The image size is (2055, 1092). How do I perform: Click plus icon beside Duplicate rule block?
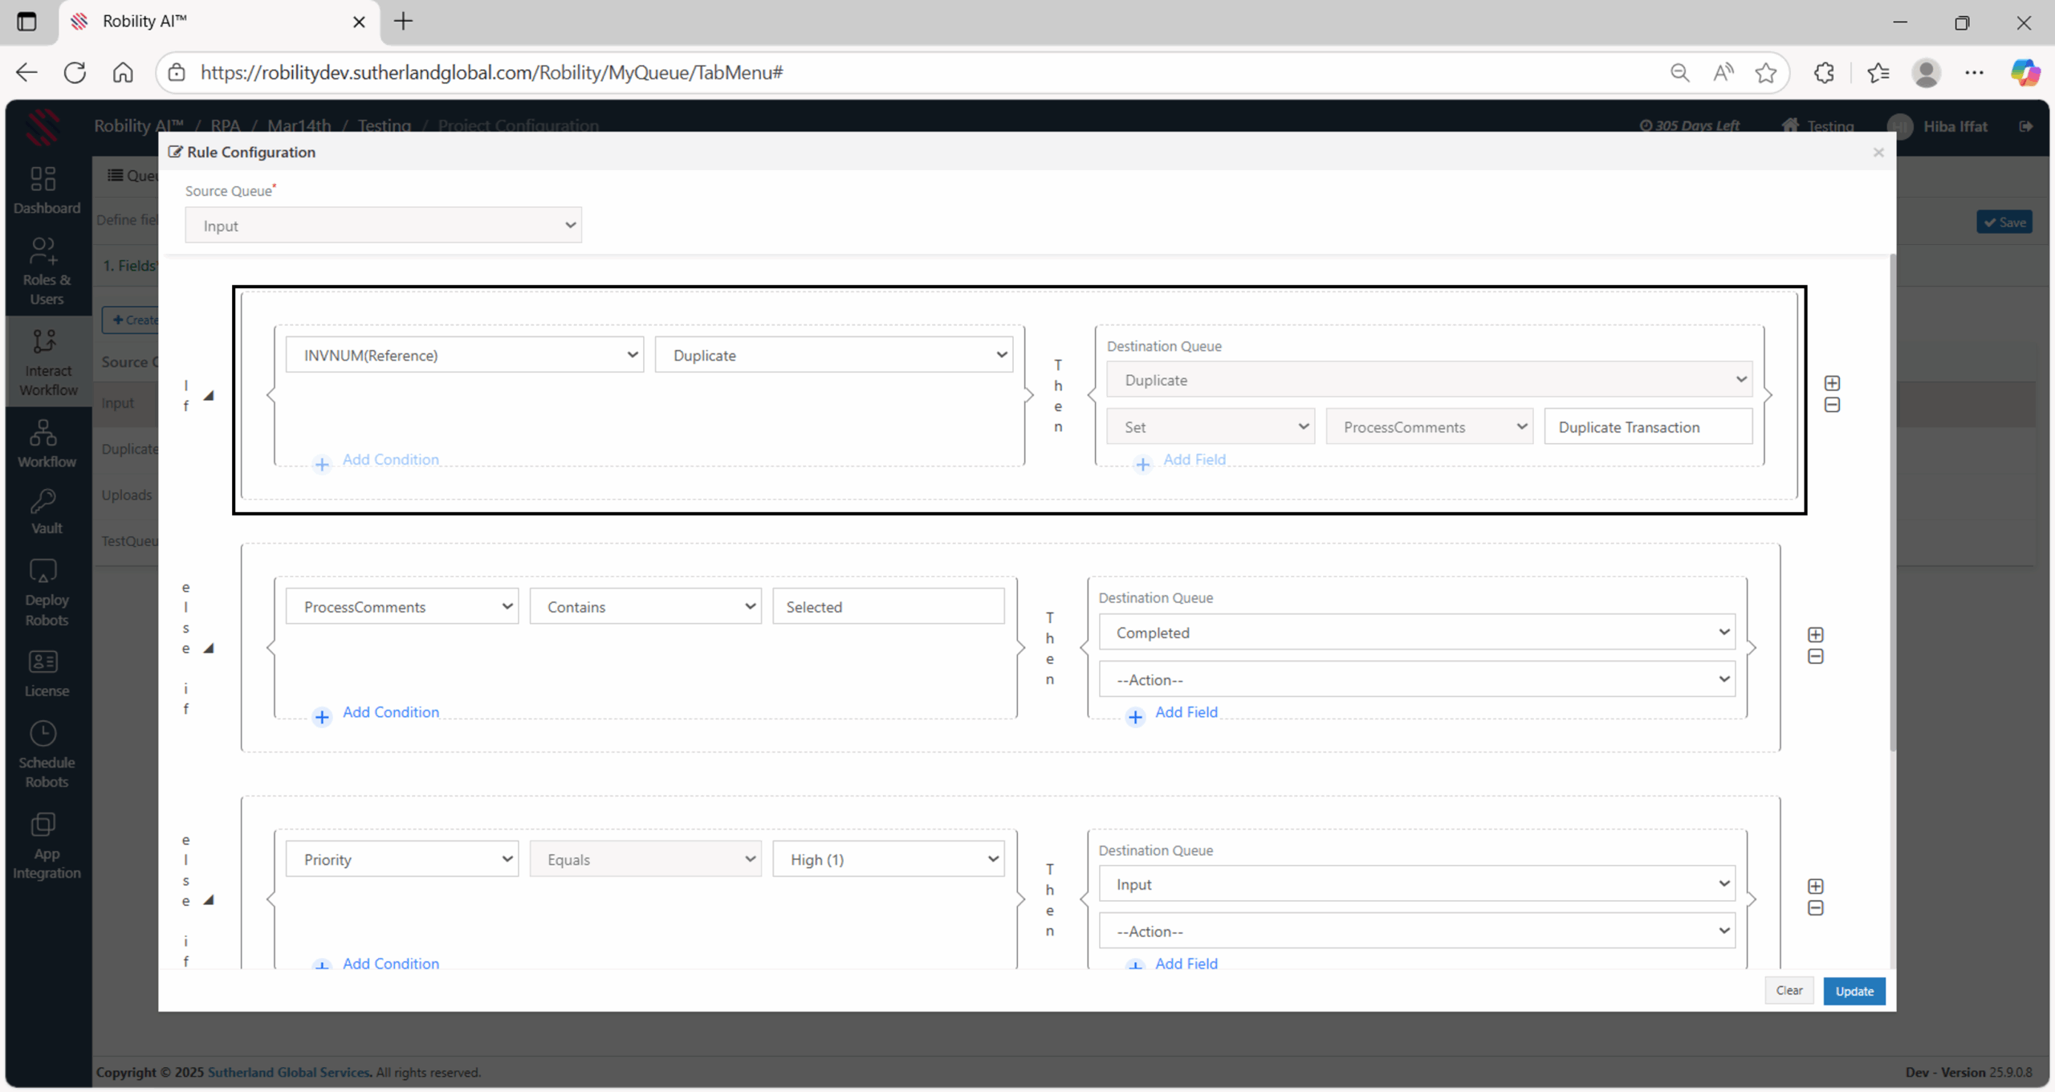[x=1832, y=383]
